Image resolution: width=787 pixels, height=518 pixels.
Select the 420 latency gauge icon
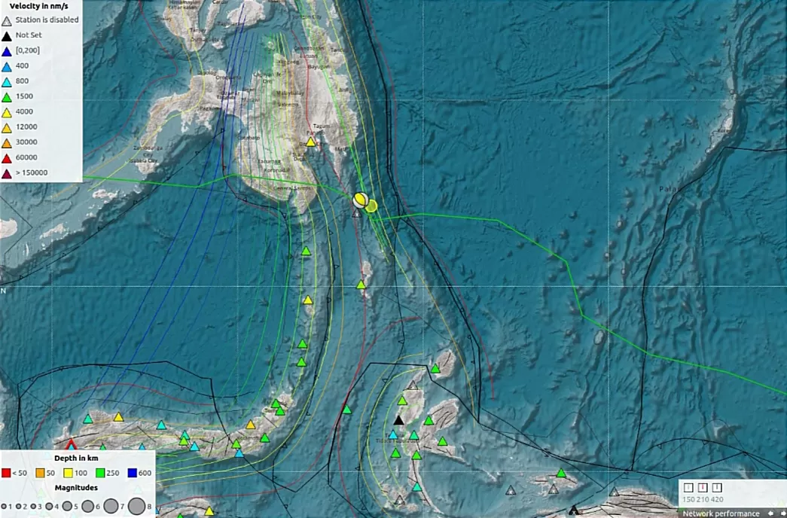click(717, 487)
